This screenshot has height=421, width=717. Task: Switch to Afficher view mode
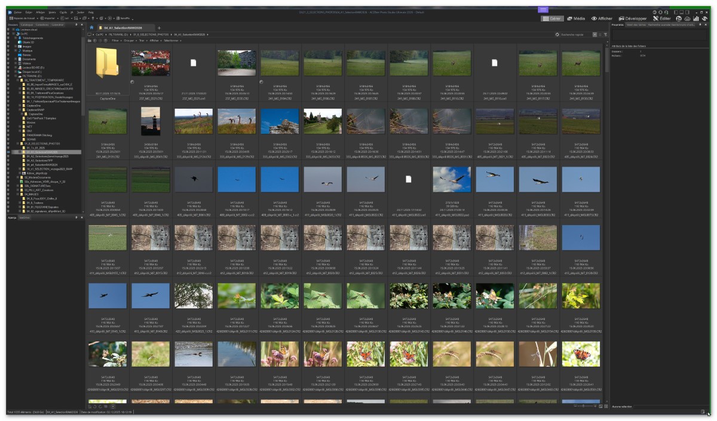click(x=602, y=19)
